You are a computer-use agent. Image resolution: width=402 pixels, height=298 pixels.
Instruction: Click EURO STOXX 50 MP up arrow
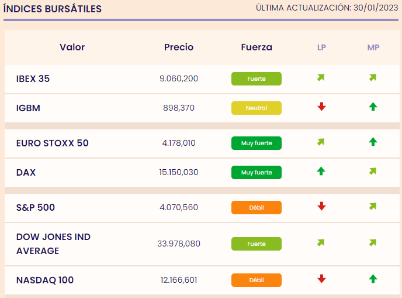point(373,142)
